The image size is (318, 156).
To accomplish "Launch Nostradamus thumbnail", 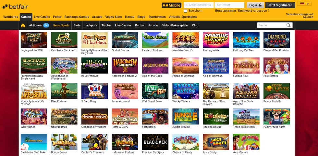I will pos(64,117).
